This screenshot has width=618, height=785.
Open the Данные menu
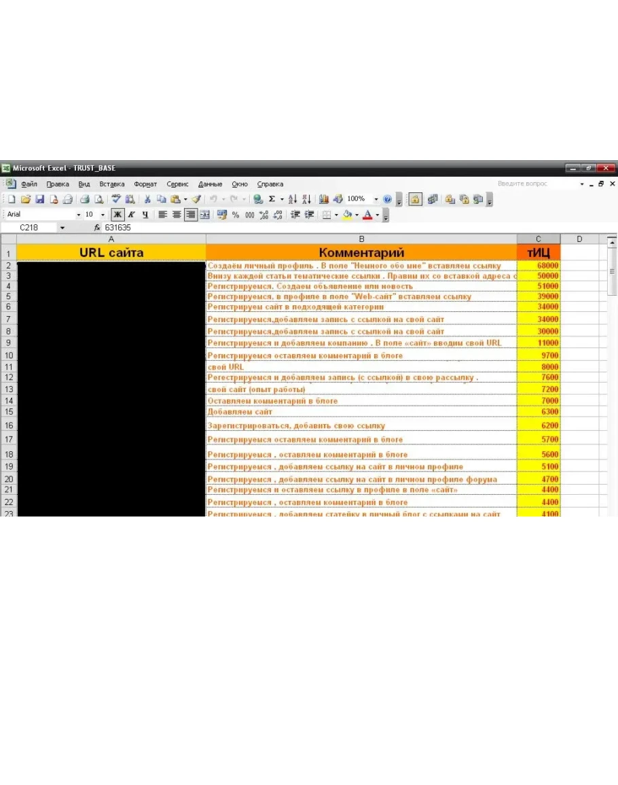(210, 184)
